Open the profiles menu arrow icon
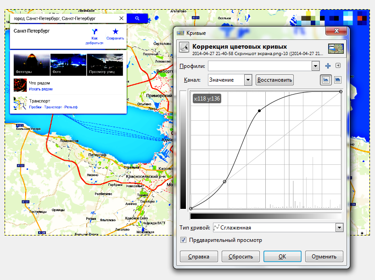 [338, 65]
